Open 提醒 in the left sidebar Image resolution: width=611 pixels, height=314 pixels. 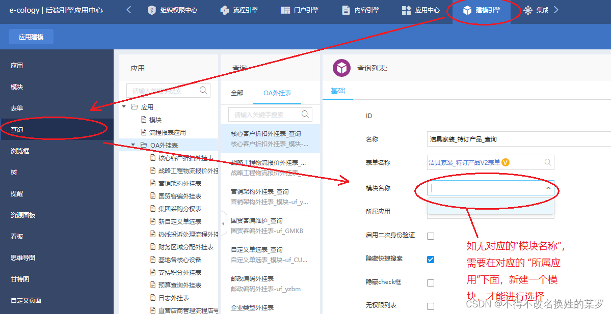pyautogui.click(x=57, y=194)
